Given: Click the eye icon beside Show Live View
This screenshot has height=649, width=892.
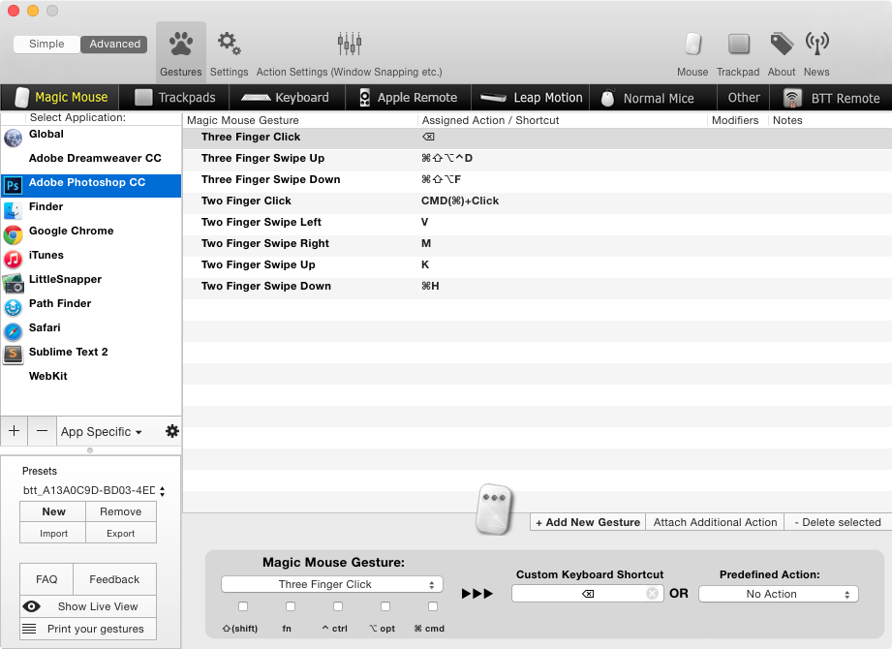Looking at the screenshot, I should pyautogui.click(x=31, y=606).
